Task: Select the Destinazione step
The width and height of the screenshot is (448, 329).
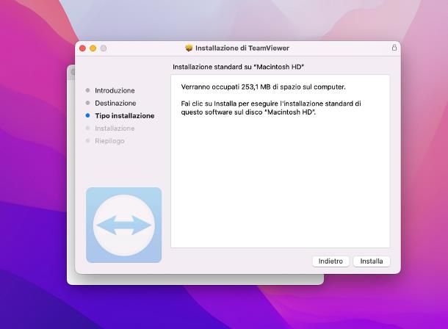Action: click(115, 103)
